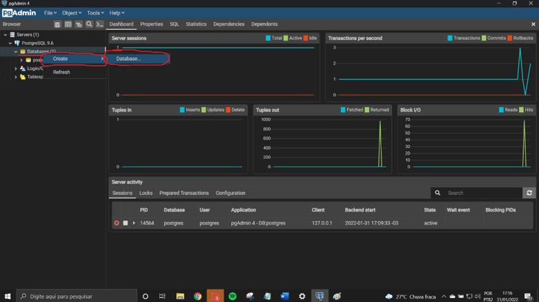This screenshot has width=539, height=302.
Task: Click the Fetched legend swatch in Tuples out
Action: click(x=343, y=110)
